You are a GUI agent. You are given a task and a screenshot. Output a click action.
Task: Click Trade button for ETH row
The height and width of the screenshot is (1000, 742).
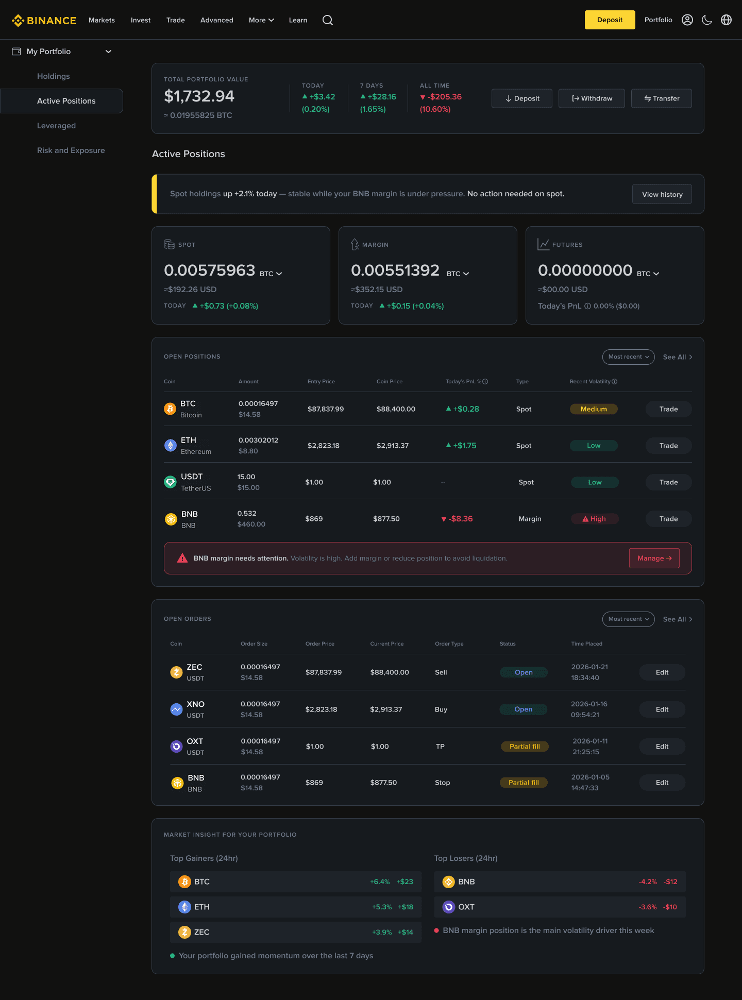point(669,446)
